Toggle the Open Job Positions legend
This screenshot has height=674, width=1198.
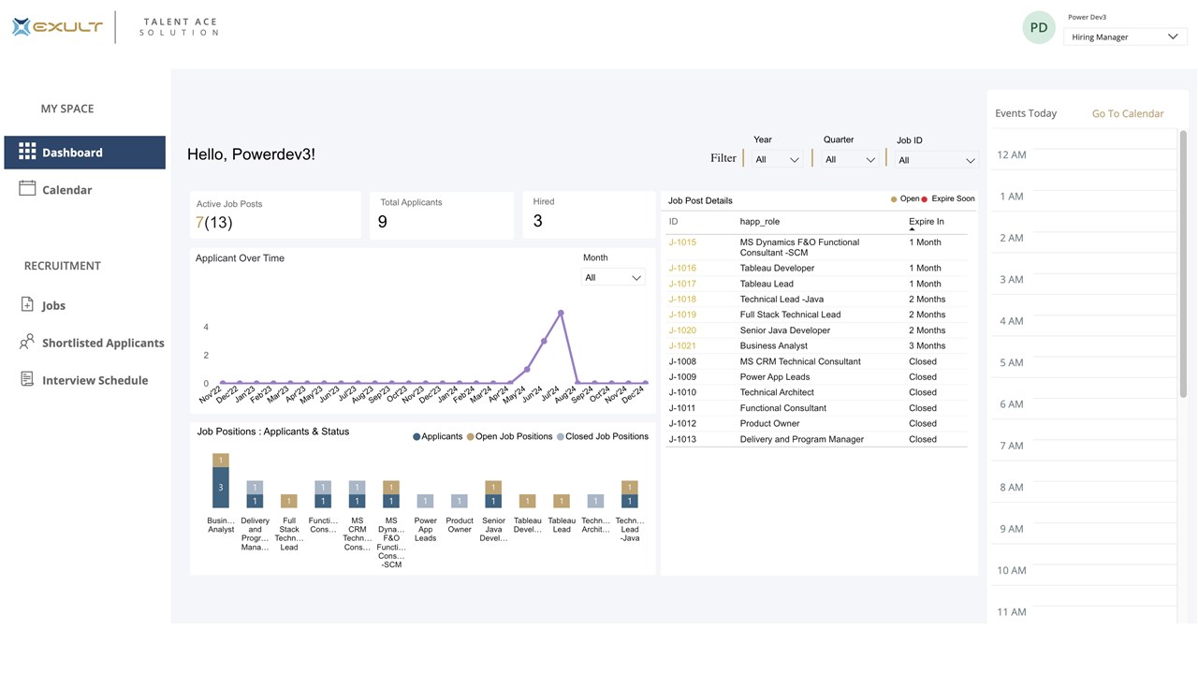[x=470, y=436]
